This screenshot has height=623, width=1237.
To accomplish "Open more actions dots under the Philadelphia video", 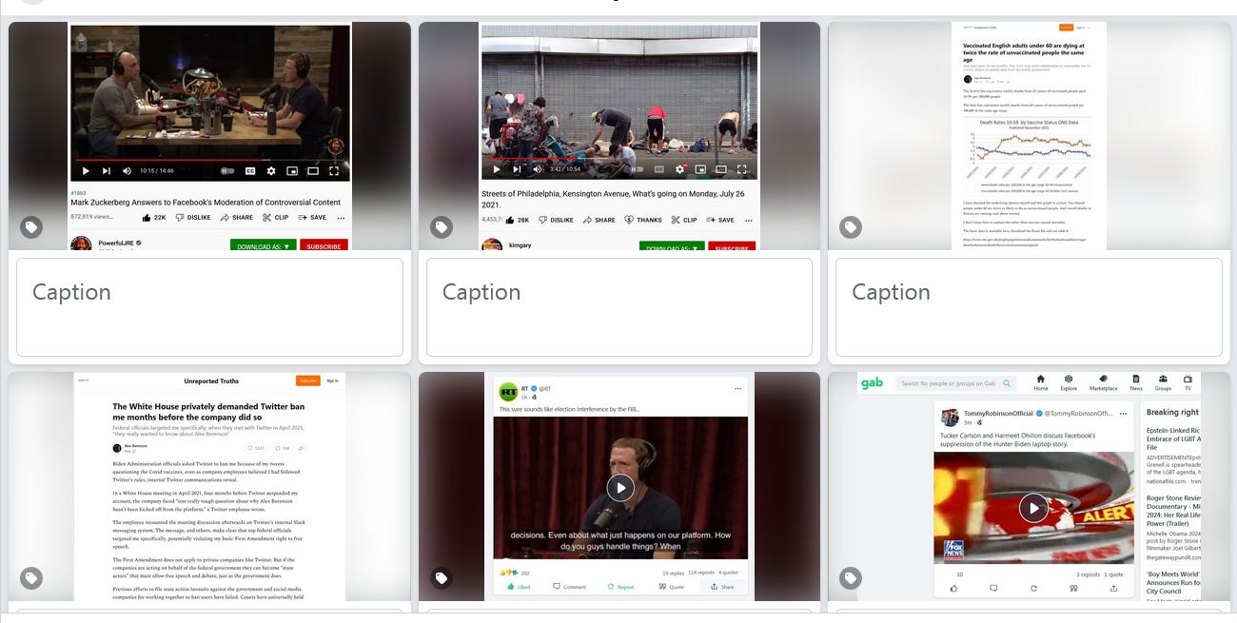I will tap(749, 220).
